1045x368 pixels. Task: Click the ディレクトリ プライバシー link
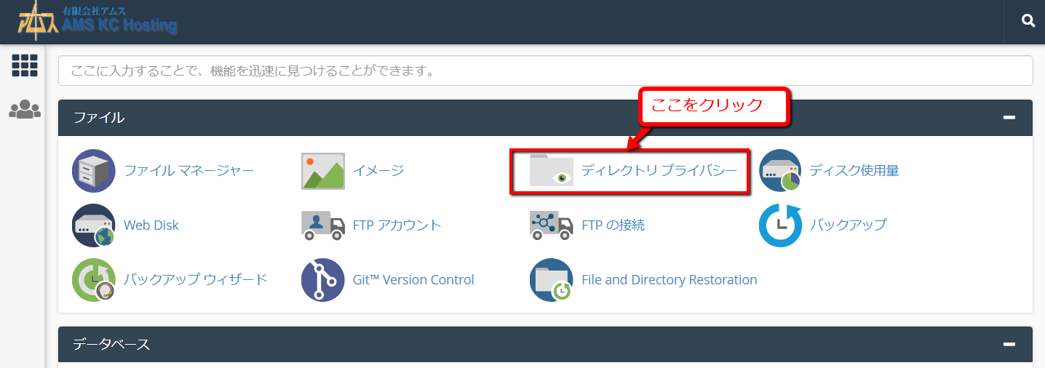pos(659,171)
